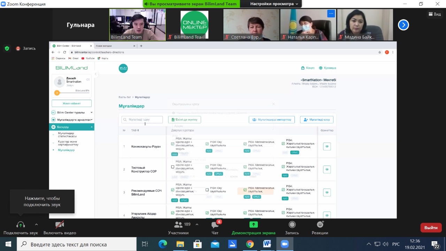Open audio options caret next to headphones
Screen dimensions: 446x251
pos(36,225)
